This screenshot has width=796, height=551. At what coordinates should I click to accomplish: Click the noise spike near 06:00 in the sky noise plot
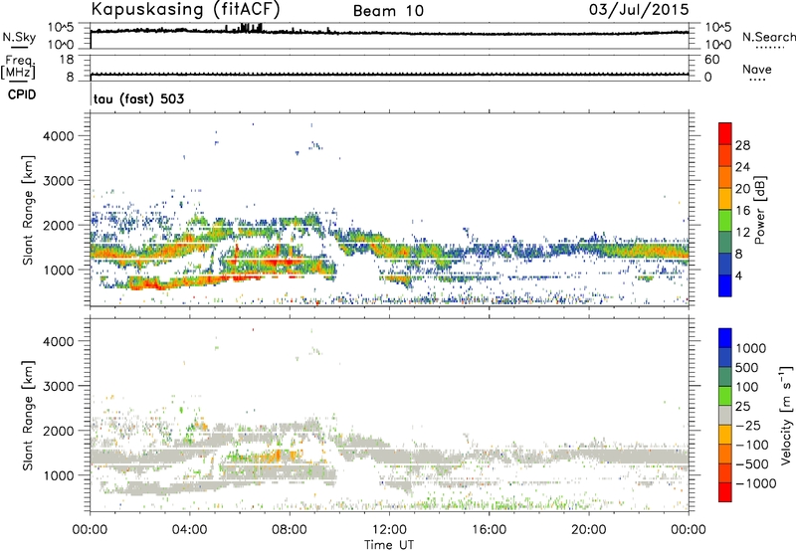tap(246, 28)
